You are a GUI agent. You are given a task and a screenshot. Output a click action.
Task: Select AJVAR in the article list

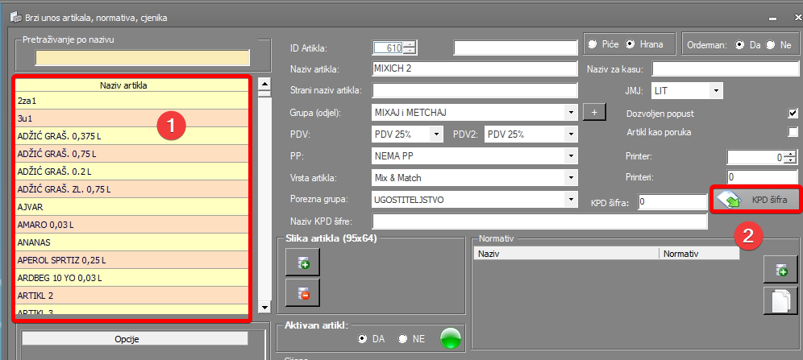pos(132,207)
